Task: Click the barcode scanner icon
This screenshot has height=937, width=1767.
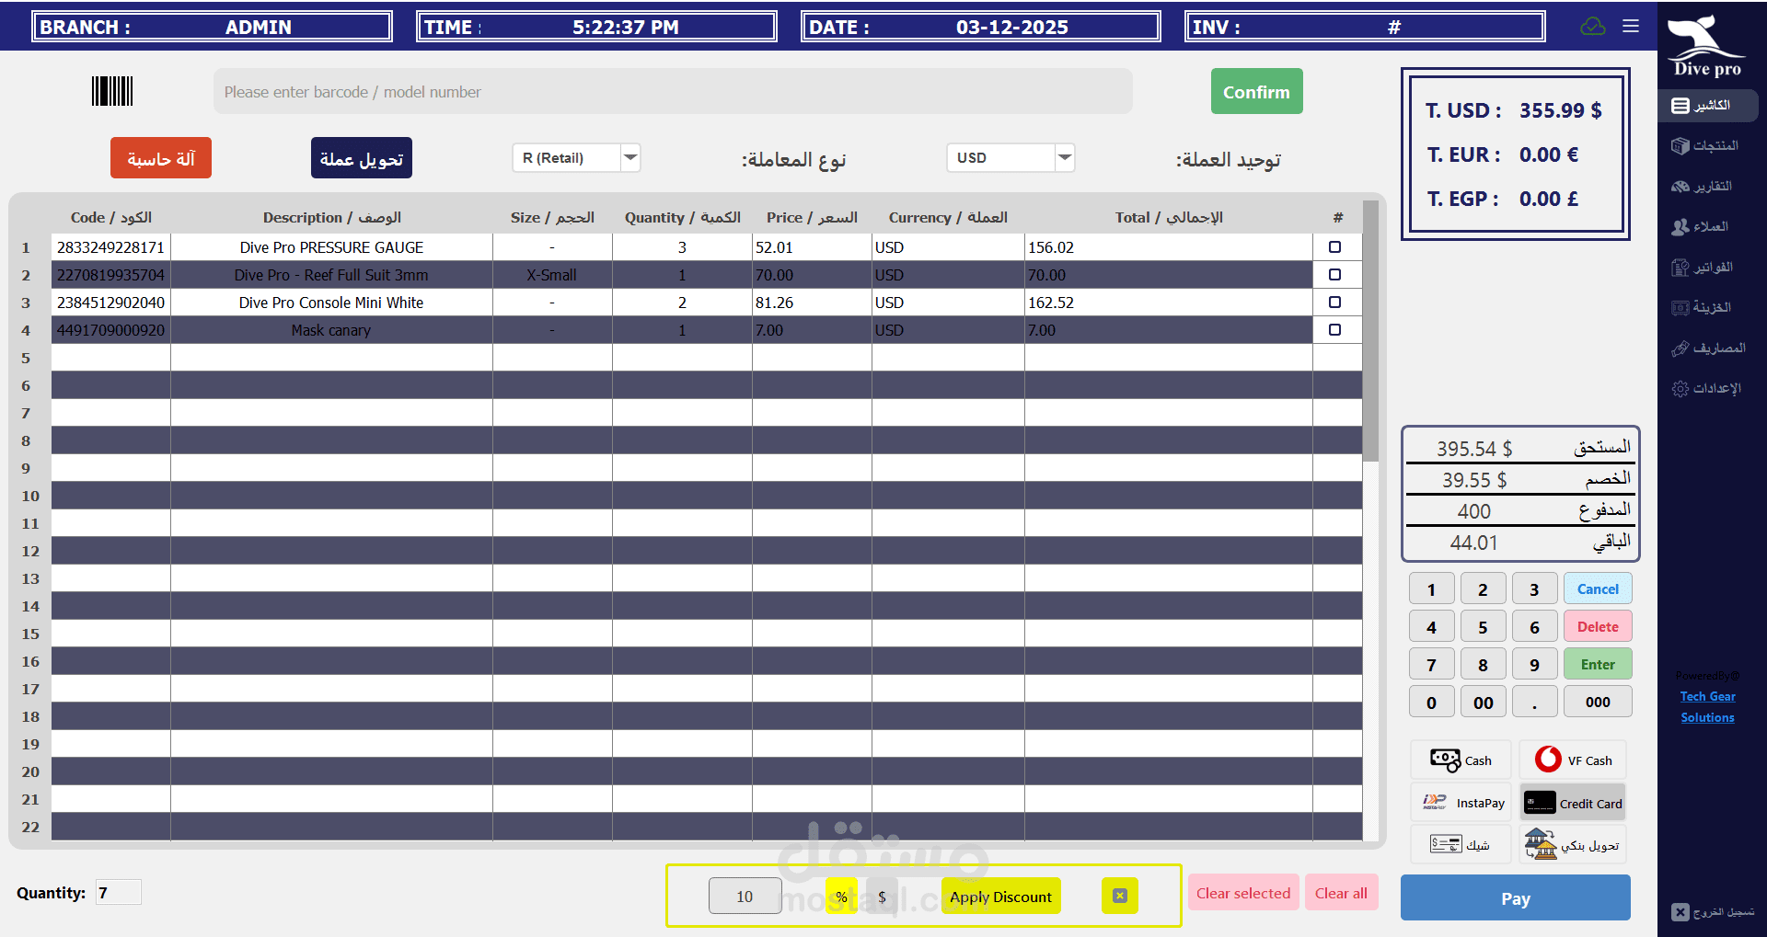Action: click(112, 91)
